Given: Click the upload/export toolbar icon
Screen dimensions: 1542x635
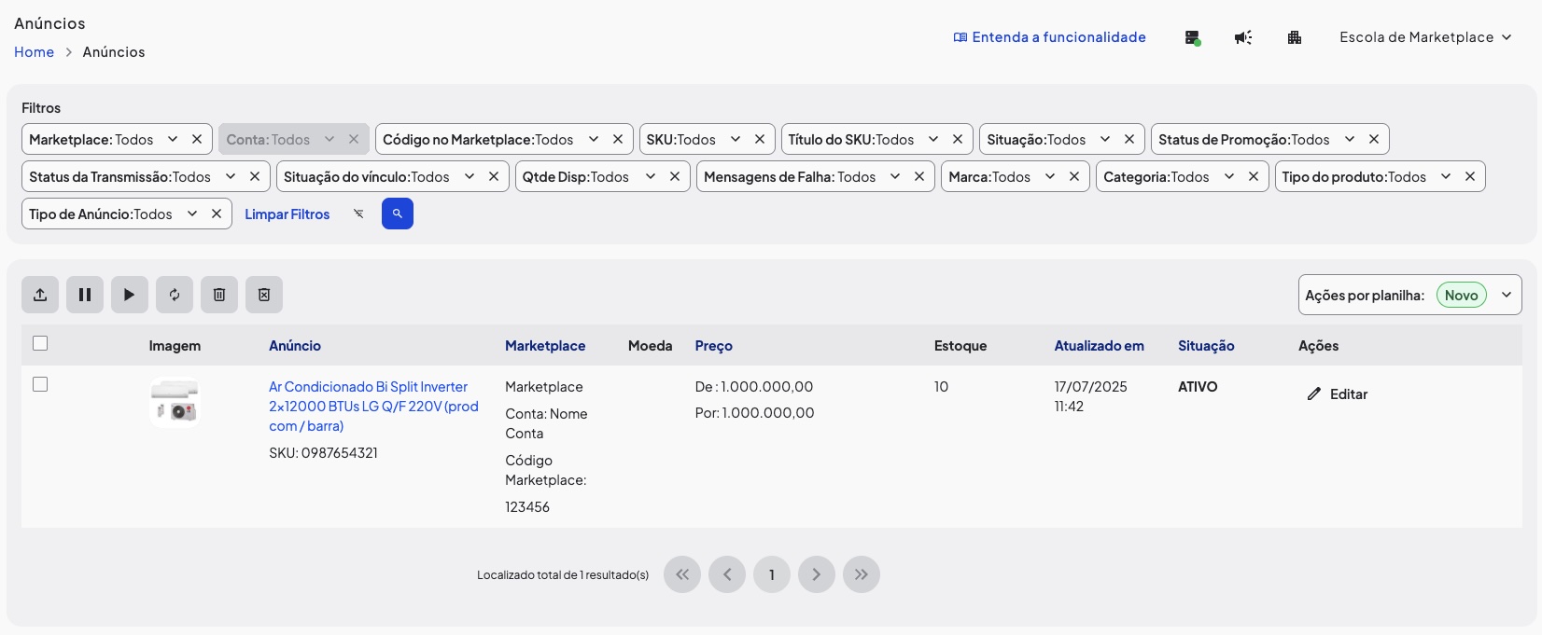Looking at the screenshot, I should pos(40,295).
